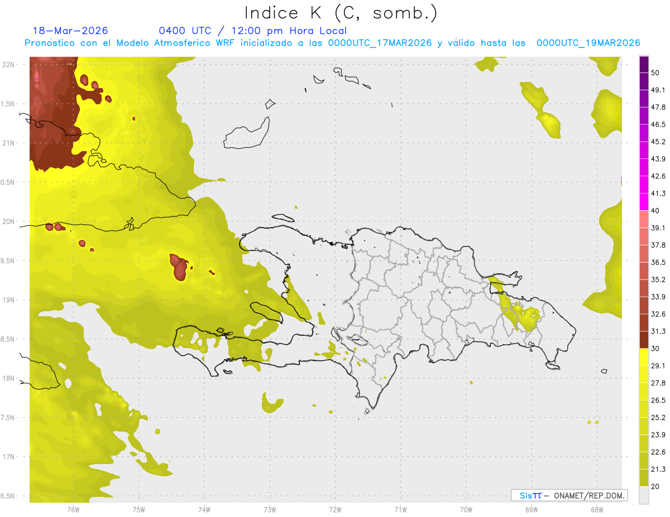Click the '73W' longitude label
Screen dimensions: 670x517
[x=270, y=509]
